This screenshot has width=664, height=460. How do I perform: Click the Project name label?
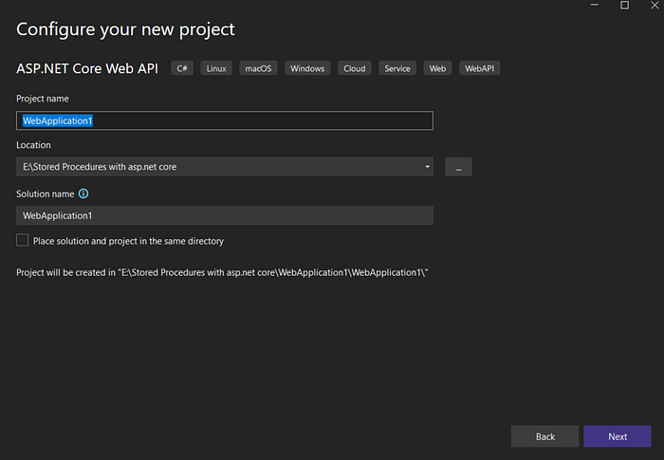pos(43,99)
